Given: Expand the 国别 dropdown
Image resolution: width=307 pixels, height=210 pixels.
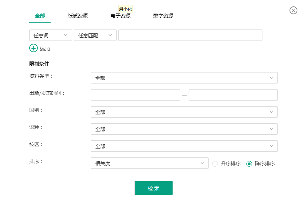Looking at the screenshot, I should [184, 112].
